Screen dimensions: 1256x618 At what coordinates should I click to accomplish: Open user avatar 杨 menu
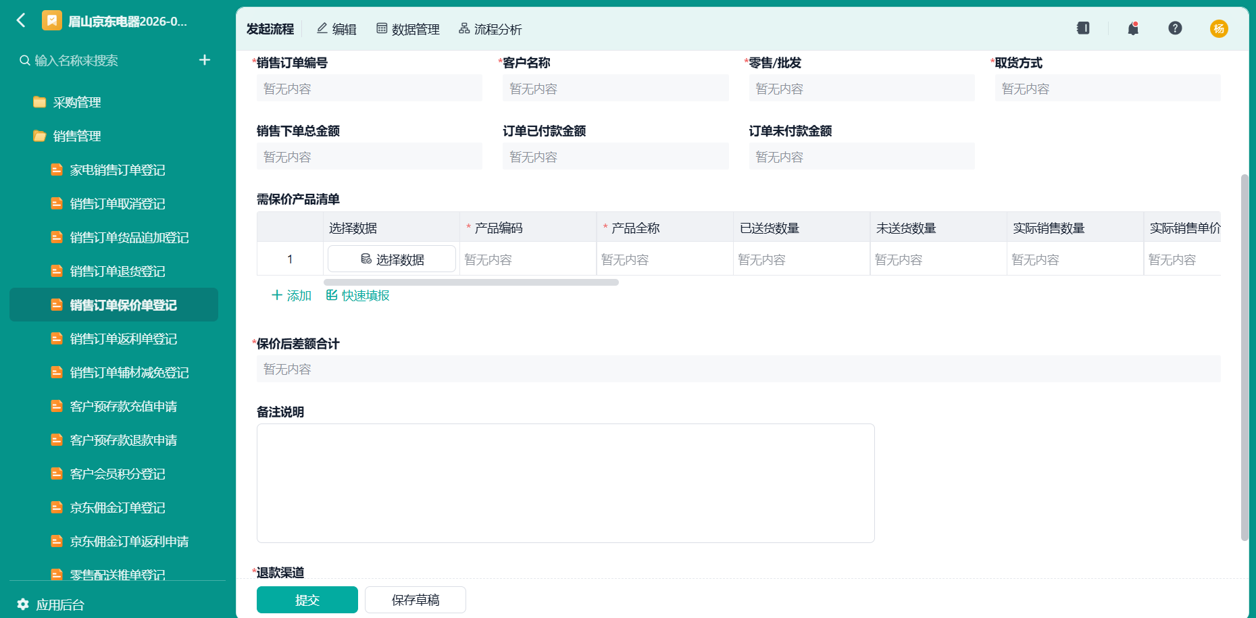pos(1219,28)
